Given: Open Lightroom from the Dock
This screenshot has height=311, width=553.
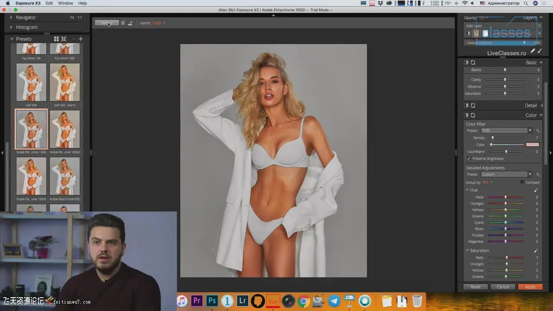Looking at the screenshot, I should tap(243, 301).
